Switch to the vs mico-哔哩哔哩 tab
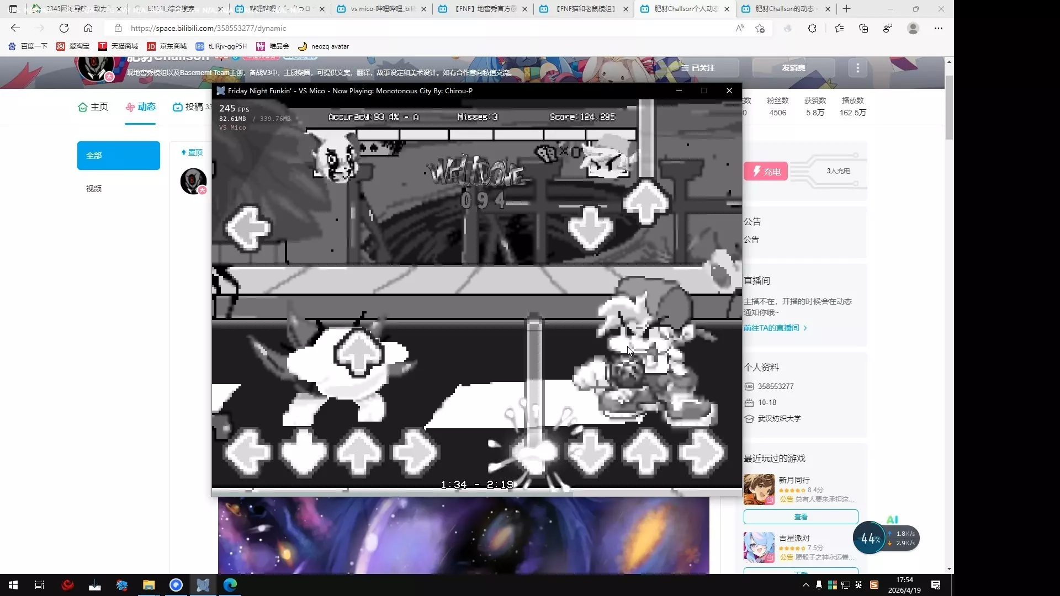The width and height of the screenshot is (1060, 596). click(381, 9)
